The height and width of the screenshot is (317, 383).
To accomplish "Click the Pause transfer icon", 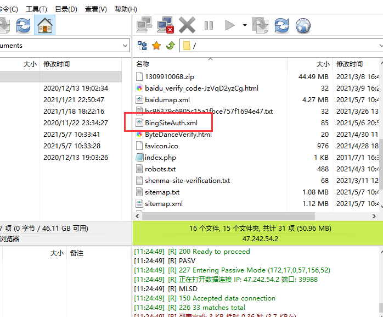I will tap(209, 25).
